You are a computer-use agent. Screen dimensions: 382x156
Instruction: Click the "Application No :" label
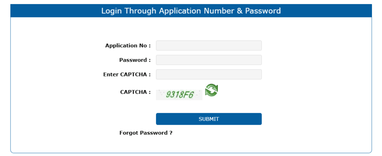[128, 46]
